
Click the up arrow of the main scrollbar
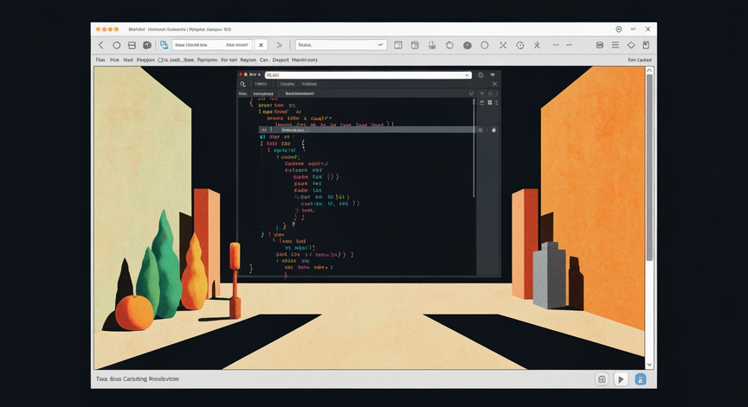(649, 71)
